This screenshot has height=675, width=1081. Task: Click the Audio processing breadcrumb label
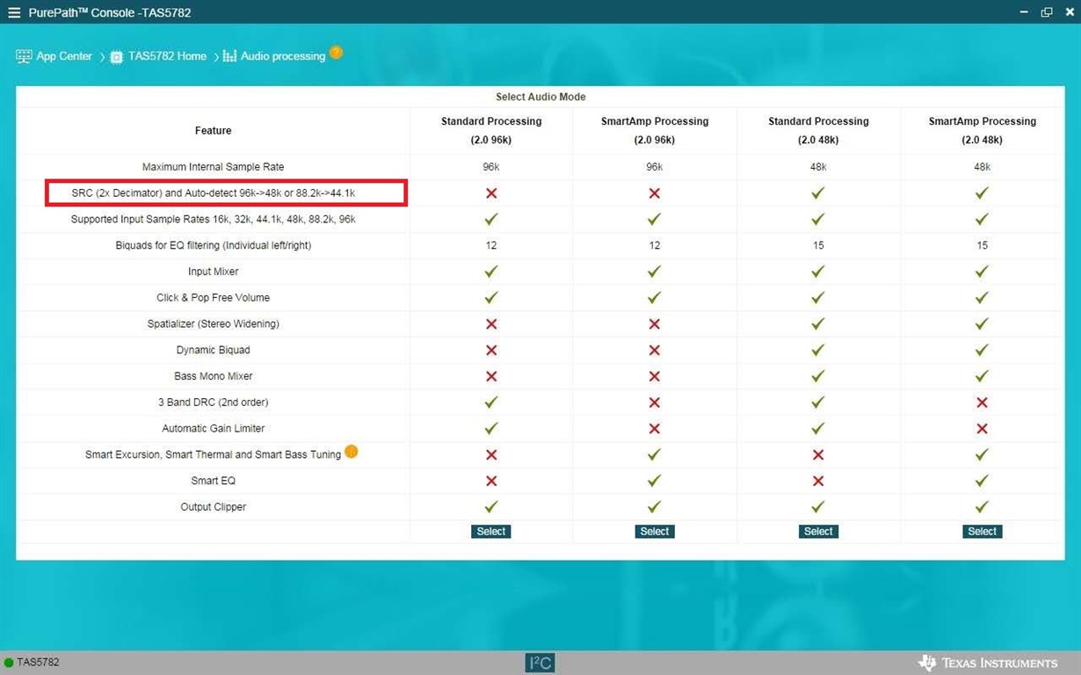point(283,56)
